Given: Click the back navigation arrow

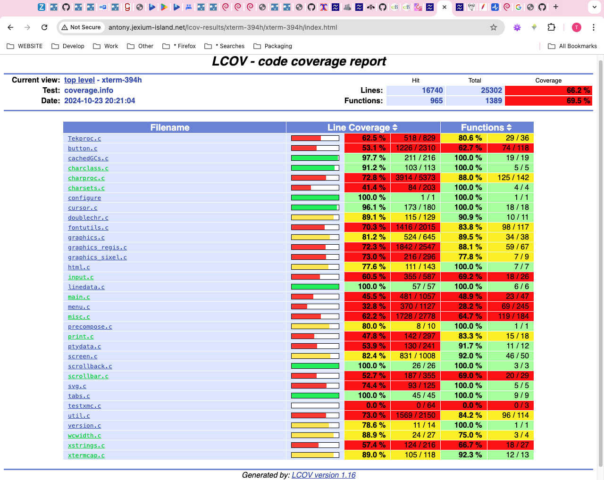Looking at the screenshot, I should (11, 27).
